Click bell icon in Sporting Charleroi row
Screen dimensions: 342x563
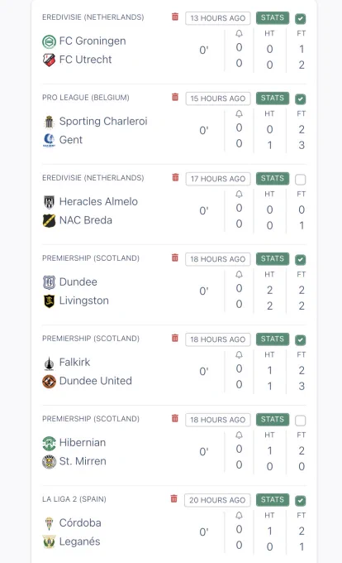239,114
